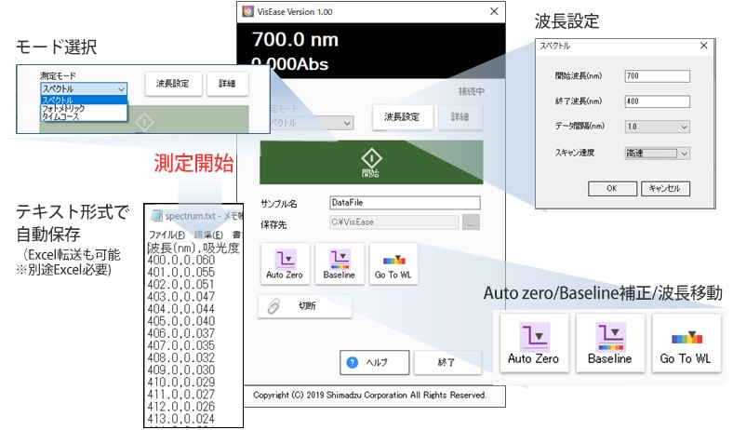Screen dimensions: 733x430
Task: Click enlarged Go To WL icon
Action: pos(686,343)
